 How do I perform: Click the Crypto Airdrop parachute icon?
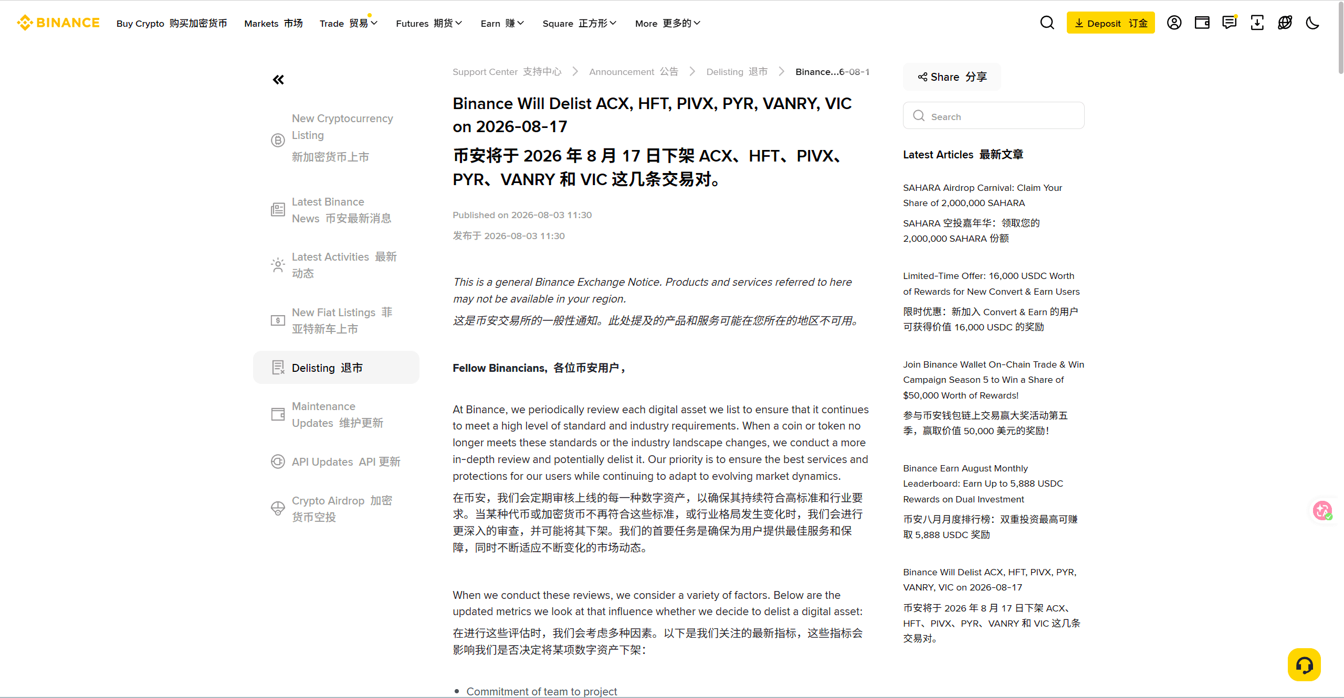coord(278,509)
